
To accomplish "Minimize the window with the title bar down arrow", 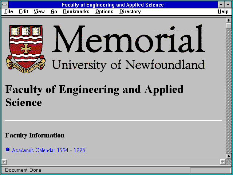I will (x=221, y=5).
